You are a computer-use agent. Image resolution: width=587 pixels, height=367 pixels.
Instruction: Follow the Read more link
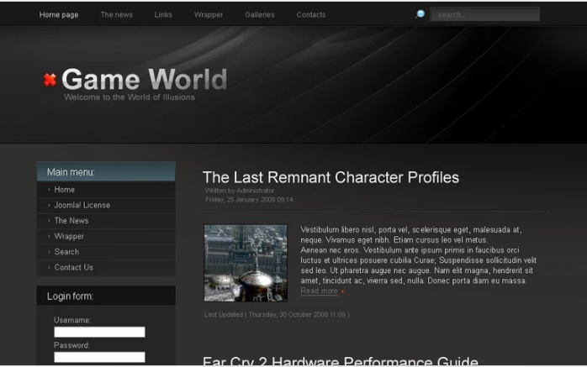320,291
